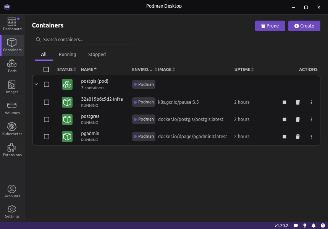The image size is (328, 229).
Task: Click the postgres running status icon
Action: 67,119
